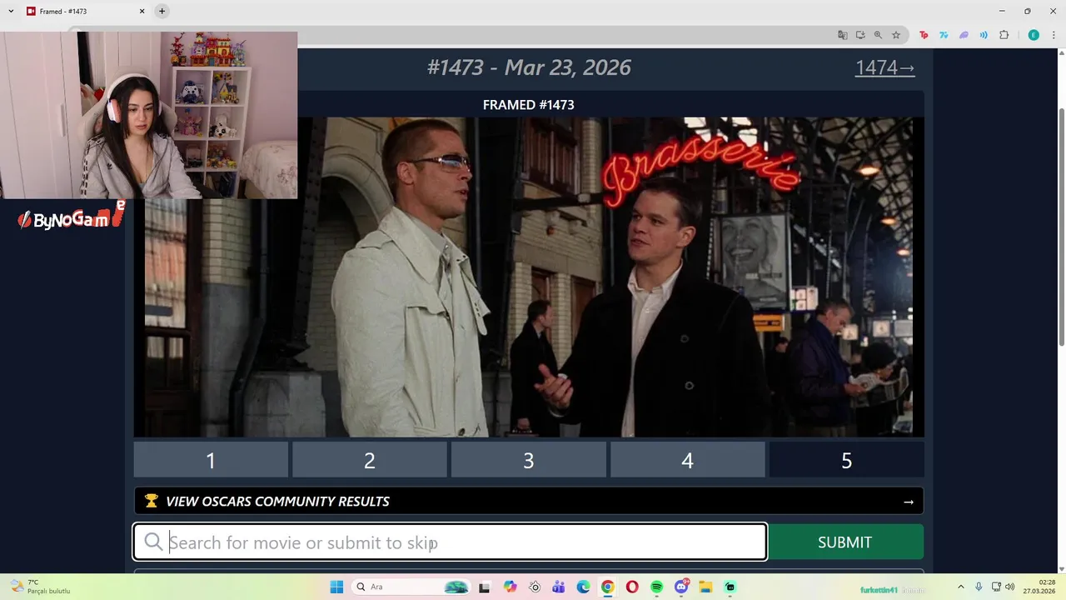This screenshot has height=600, width=1066.
Task: Click the trophy icon on Oscars banner
Action: (x=151, y=501)
